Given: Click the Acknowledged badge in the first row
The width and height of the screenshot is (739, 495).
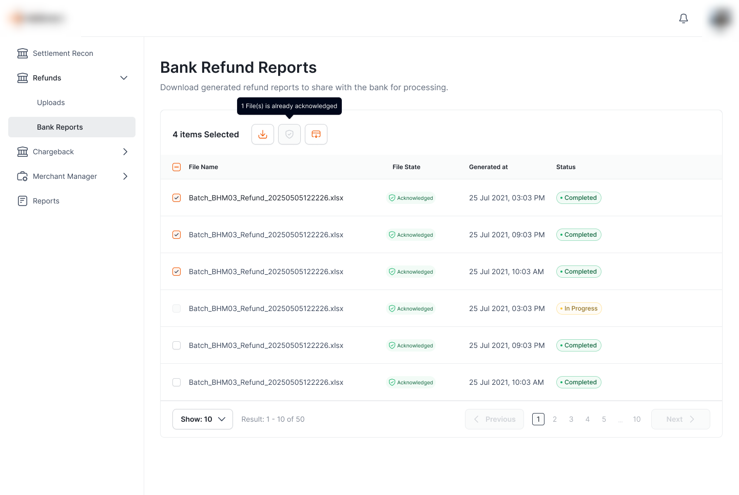Looking at the screenshot, I should tap(411, 198).
